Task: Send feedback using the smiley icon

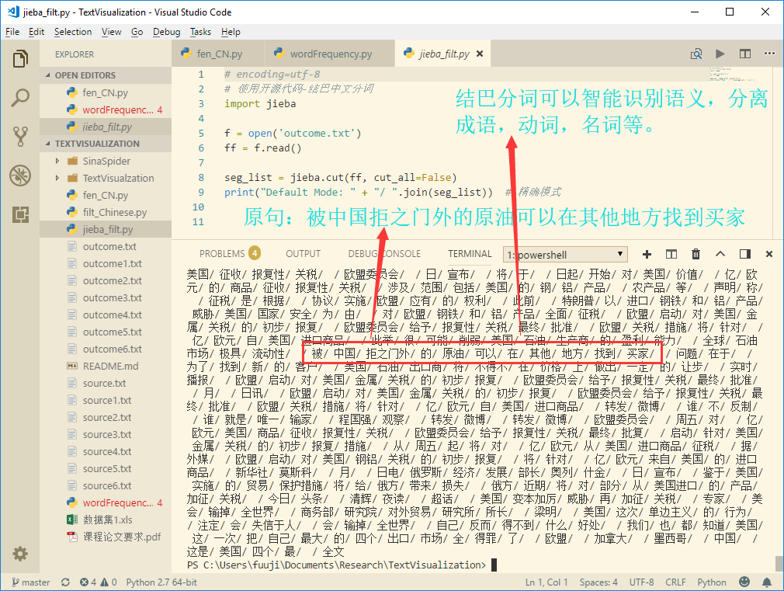Action: point(744,582)
